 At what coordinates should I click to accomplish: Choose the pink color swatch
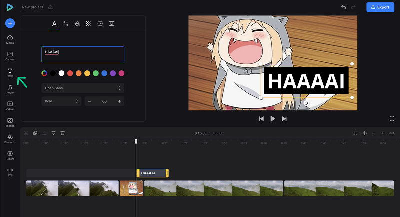tap(121, 73)
